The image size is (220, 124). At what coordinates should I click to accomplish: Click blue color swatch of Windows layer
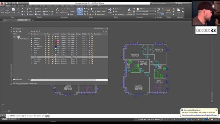56,46
